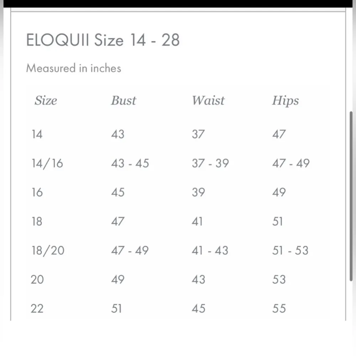Select the Bust column header

pos(123,101)
